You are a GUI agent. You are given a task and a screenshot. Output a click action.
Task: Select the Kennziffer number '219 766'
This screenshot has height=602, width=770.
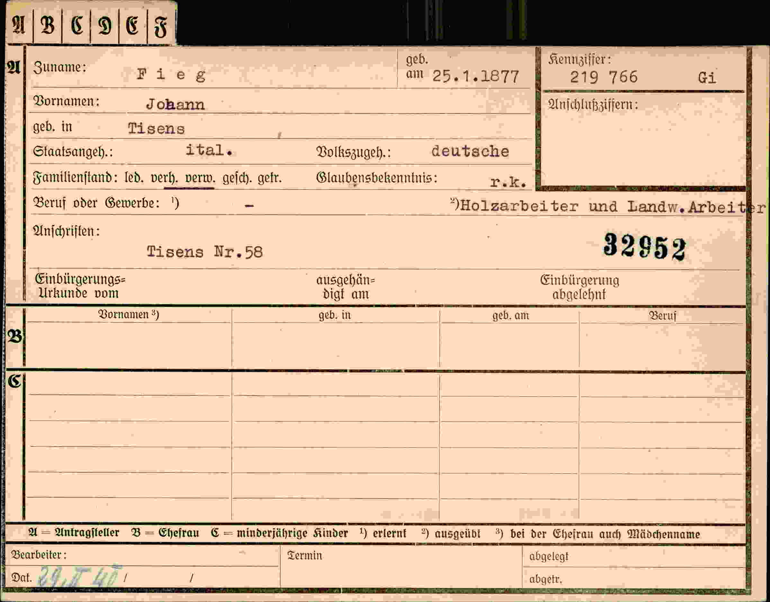[x=604, y=77]
